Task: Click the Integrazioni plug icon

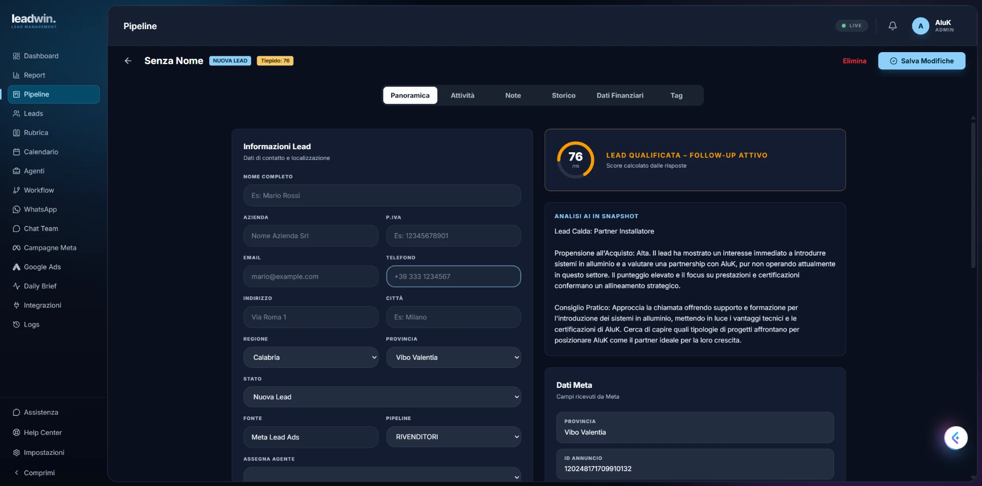Action: tap(16, 305)
